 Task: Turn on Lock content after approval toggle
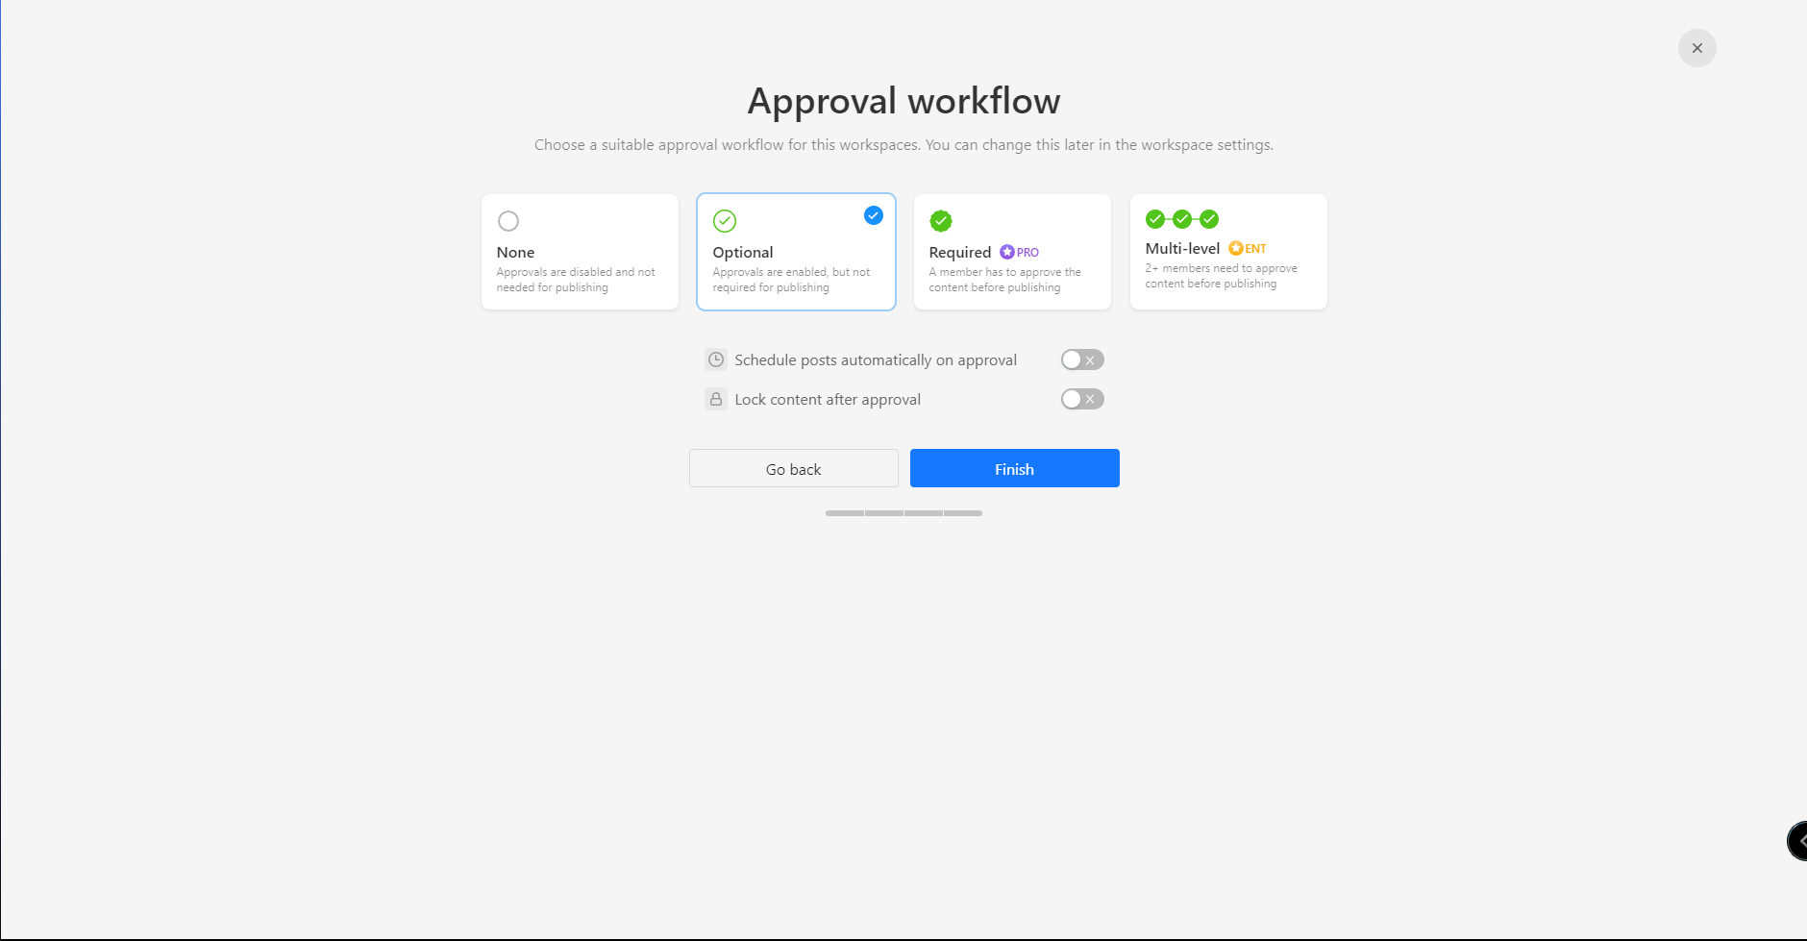coord(1081,399)
